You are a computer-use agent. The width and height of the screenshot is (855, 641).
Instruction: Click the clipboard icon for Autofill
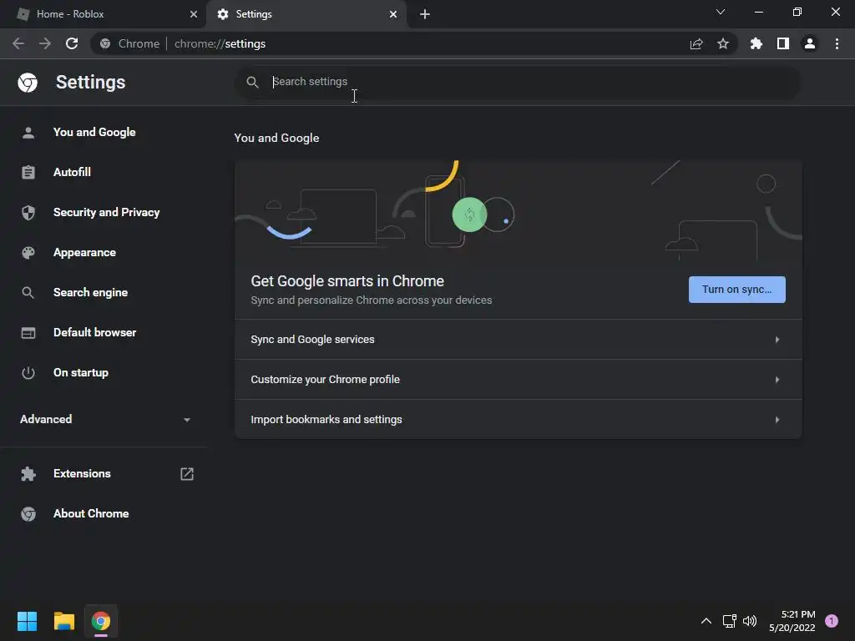click(28, 172)
